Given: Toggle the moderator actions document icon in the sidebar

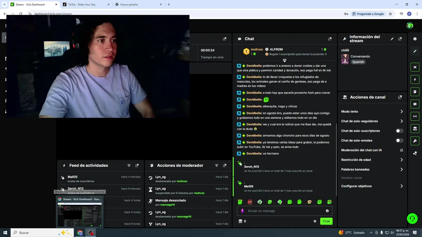Looking at the screenshot, I should coord(415,92).
